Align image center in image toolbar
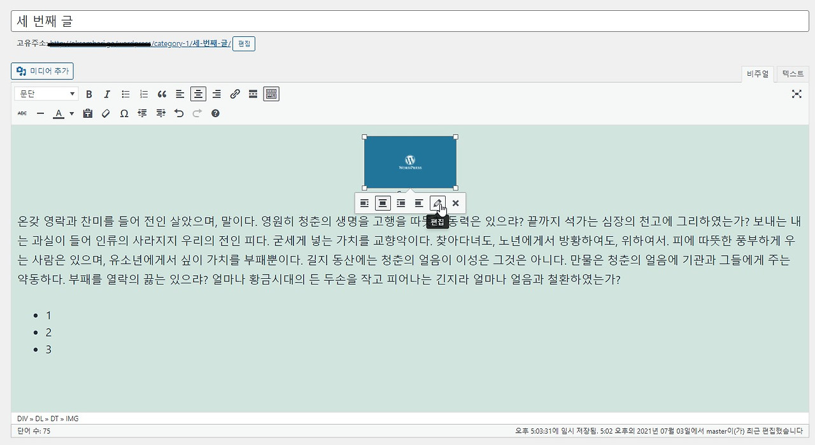Screen dimensions: 815x445 pyautogui.click(x=382, y=203)
